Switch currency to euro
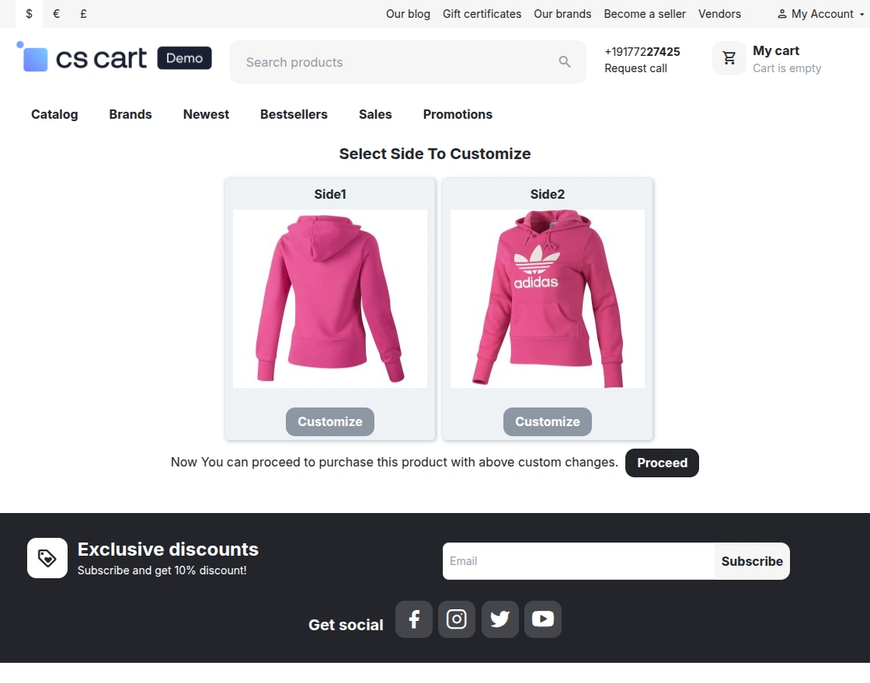 click(x=56, y=14)
